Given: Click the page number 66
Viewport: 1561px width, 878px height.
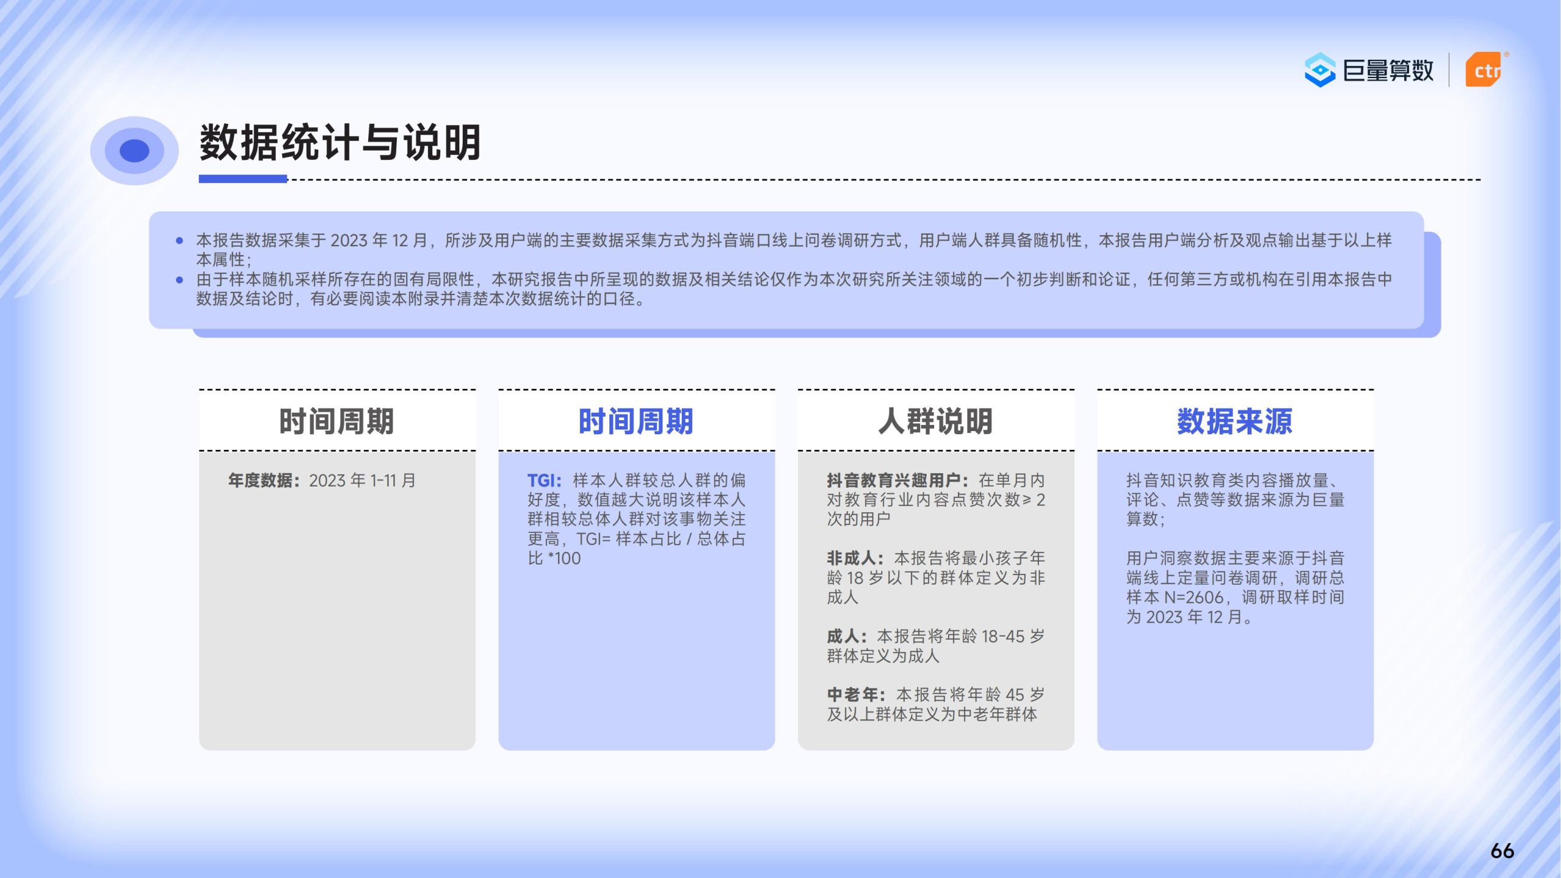Looking at the screenshot, I should click(x=1502, y=851).
